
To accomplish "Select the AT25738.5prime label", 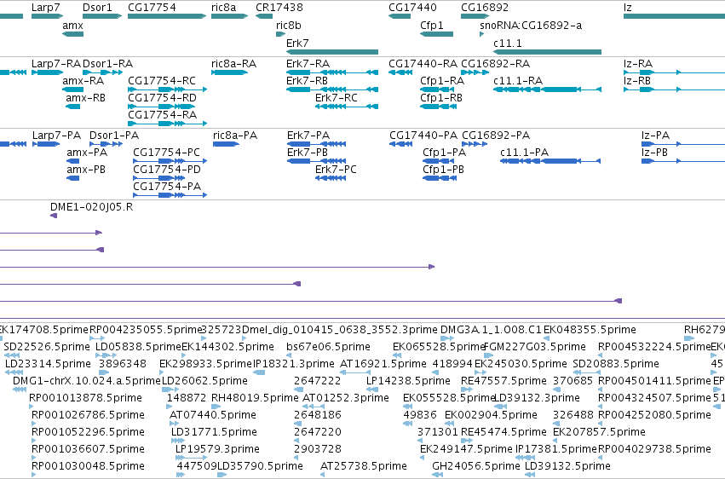I will pos(364,466).
